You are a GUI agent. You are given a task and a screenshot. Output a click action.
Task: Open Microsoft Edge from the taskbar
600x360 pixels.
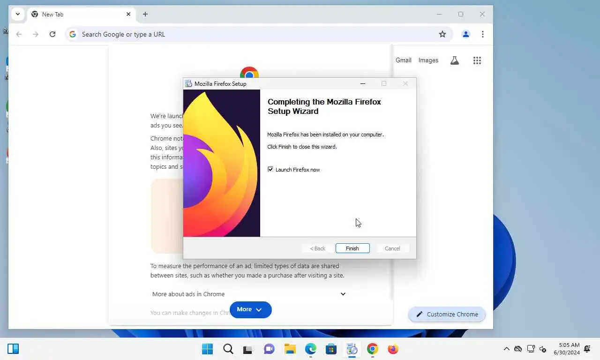pyautogui.click(x=311, y=349)
